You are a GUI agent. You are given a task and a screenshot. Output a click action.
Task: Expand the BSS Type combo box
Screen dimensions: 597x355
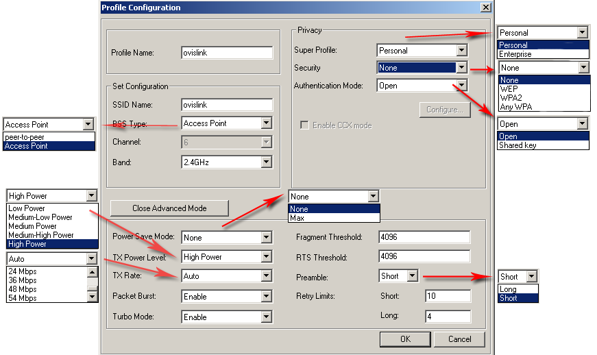(267, 123)
